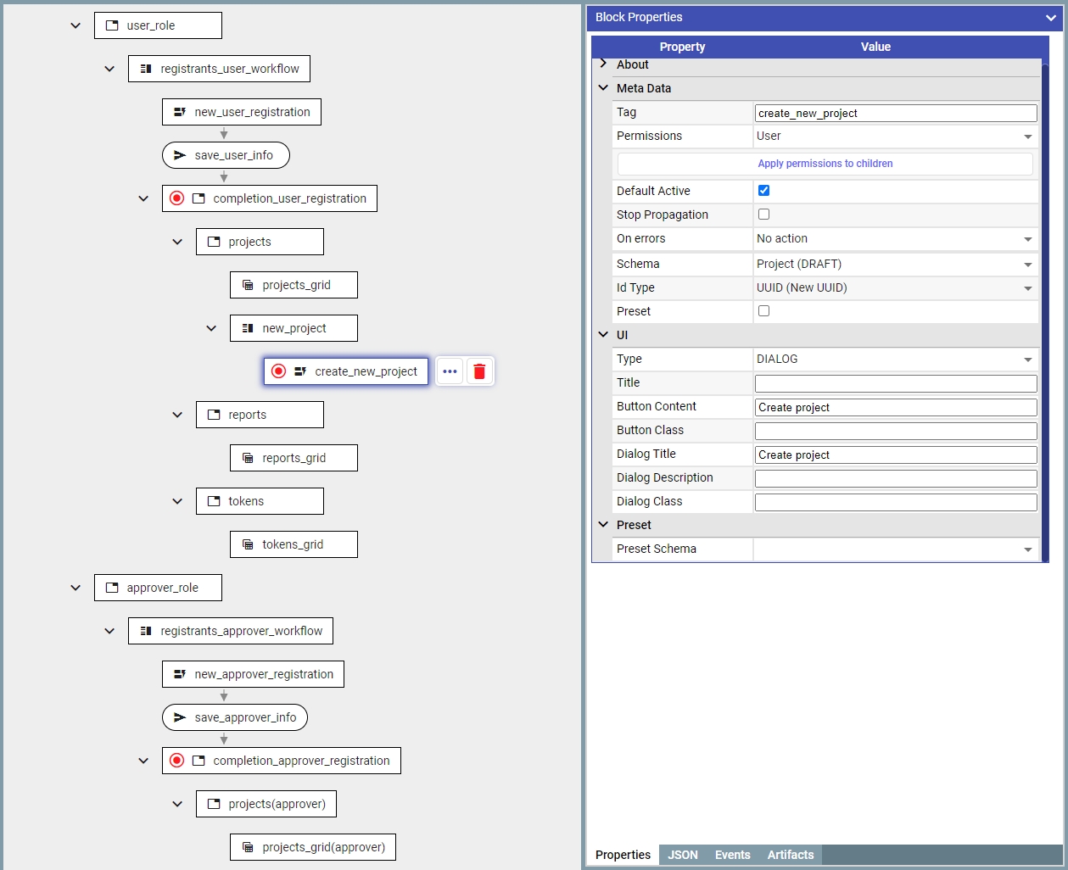Click the projects_grid block grid icon
Image resolution: width=1068 pixels, height=870 pixels.
click(248, 285)
